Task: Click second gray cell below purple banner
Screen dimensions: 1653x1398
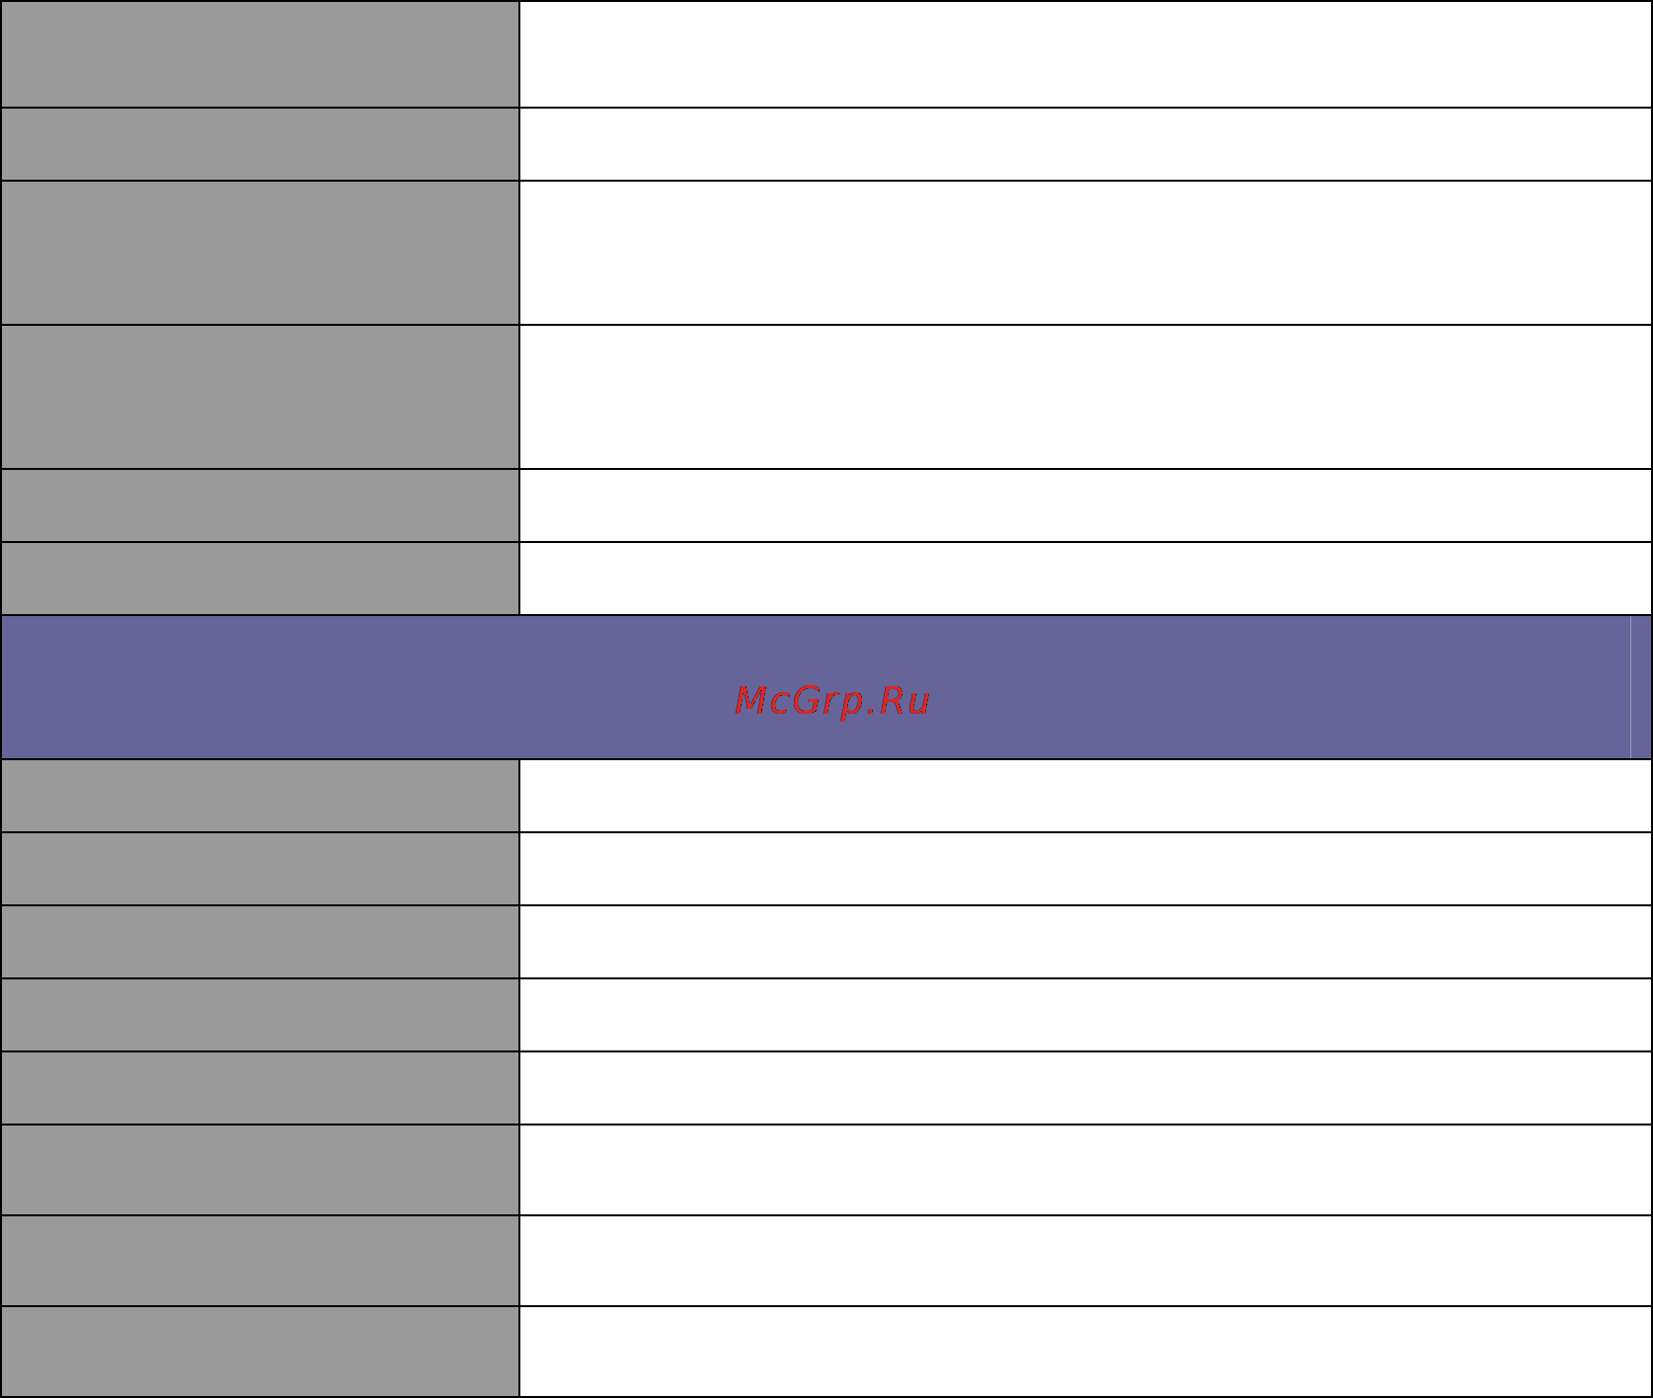Action: tap(260, 869)
